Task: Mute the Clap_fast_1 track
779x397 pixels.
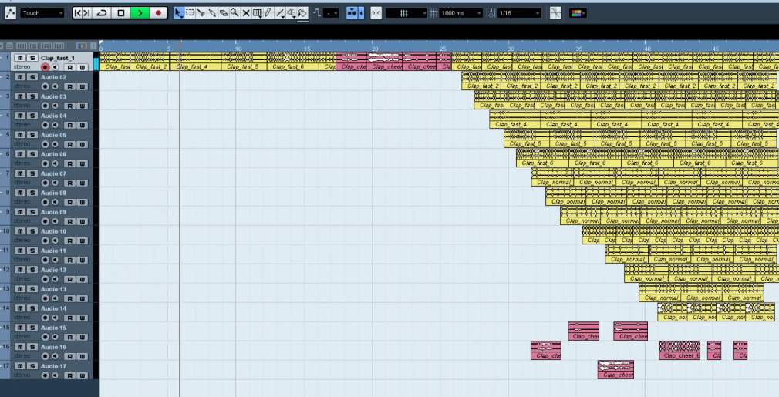Action: coord(21,58)
